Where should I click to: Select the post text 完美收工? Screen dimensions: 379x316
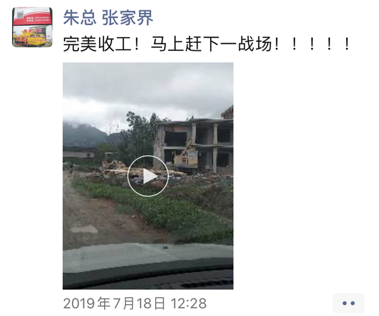pyautogui.click(x=97, y=44)
